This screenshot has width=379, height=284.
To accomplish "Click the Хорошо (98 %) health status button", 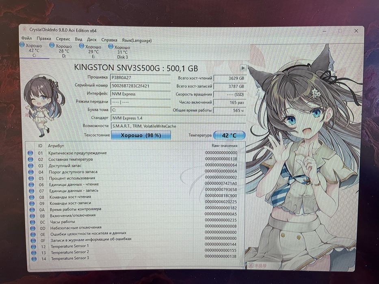I will pyautogui.click(x=141, y=135).
